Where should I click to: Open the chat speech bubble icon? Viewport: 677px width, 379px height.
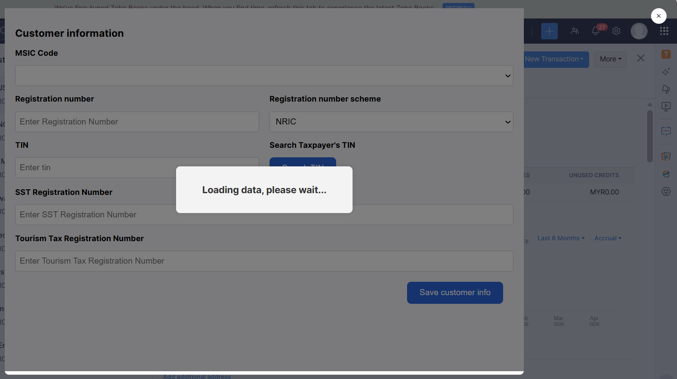coord(666,131)
